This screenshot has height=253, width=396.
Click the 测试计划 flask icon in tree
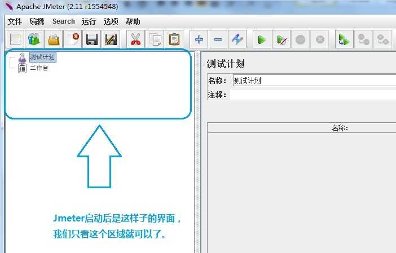22,58
